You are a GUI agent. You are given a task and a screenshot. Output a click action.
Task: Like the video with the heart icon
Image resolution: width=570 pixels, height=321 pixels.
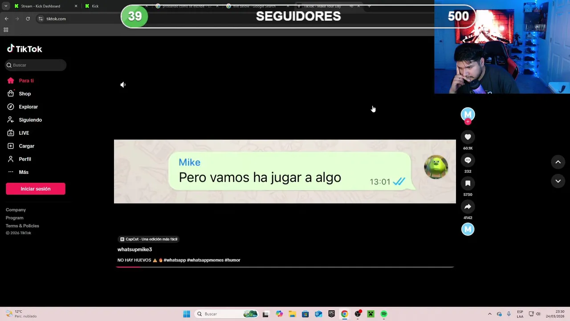click(x=468, y=137)
